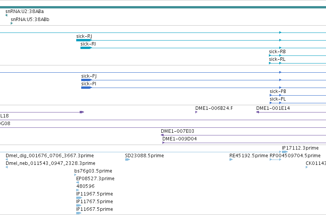Click the snRNA:U2:38ABa arrow glyph

click(x=6, y=15)
